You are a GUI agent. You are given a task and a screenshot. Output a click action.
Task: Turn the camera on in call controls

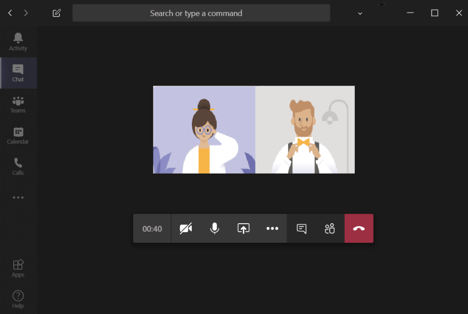click(186, 229)
